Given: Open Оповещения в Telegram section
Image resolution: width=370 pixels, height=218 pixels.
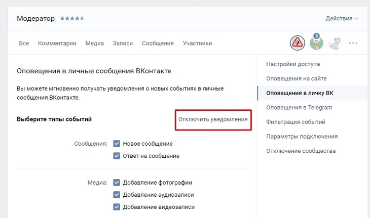Looking at the screenshot, I should tap(299, 108).
